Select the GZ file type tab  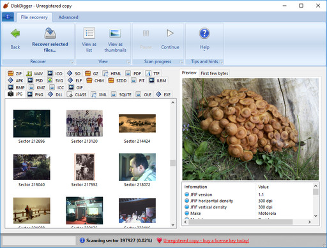[x=91, y=73]
